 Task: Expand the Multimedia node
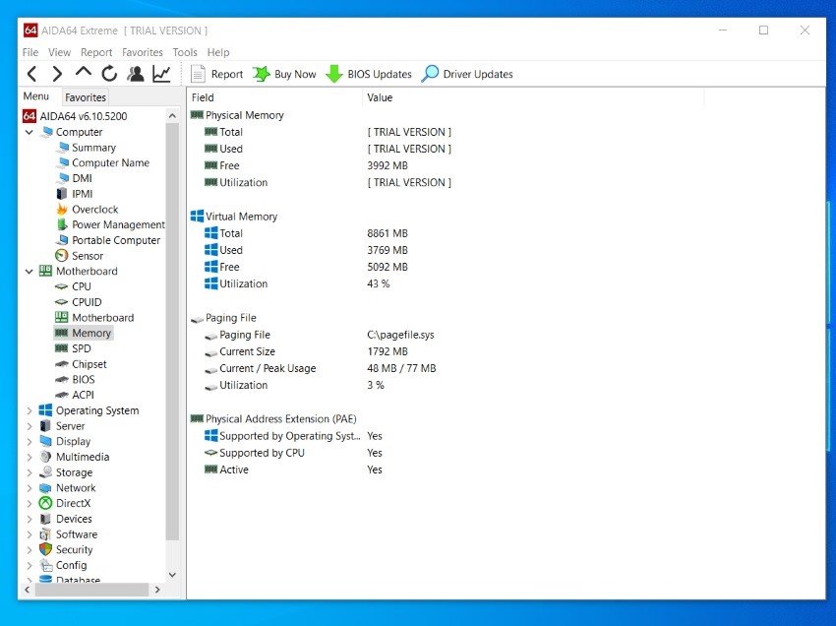(30, 457)
